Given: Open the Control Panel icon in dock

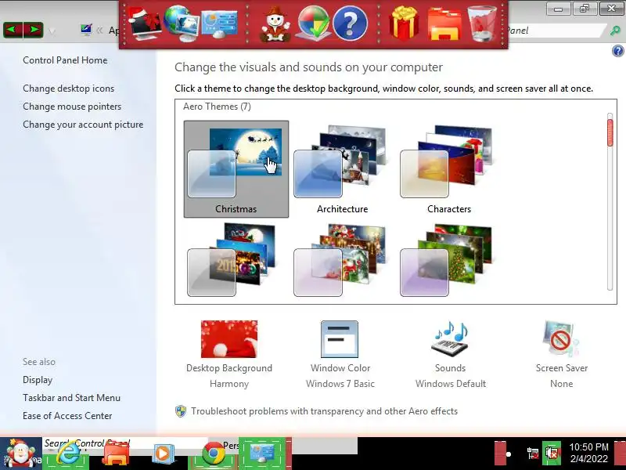Looking at the screenshot, I should 219,23.
